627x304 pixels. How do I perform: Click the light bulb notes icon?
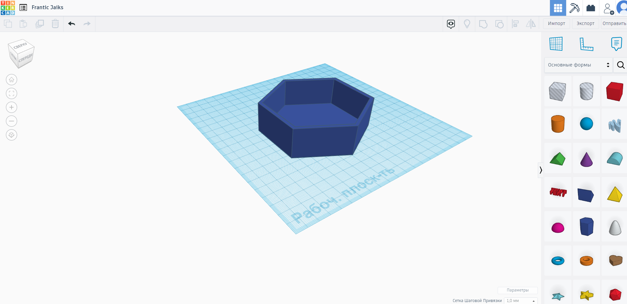[467, 24]
